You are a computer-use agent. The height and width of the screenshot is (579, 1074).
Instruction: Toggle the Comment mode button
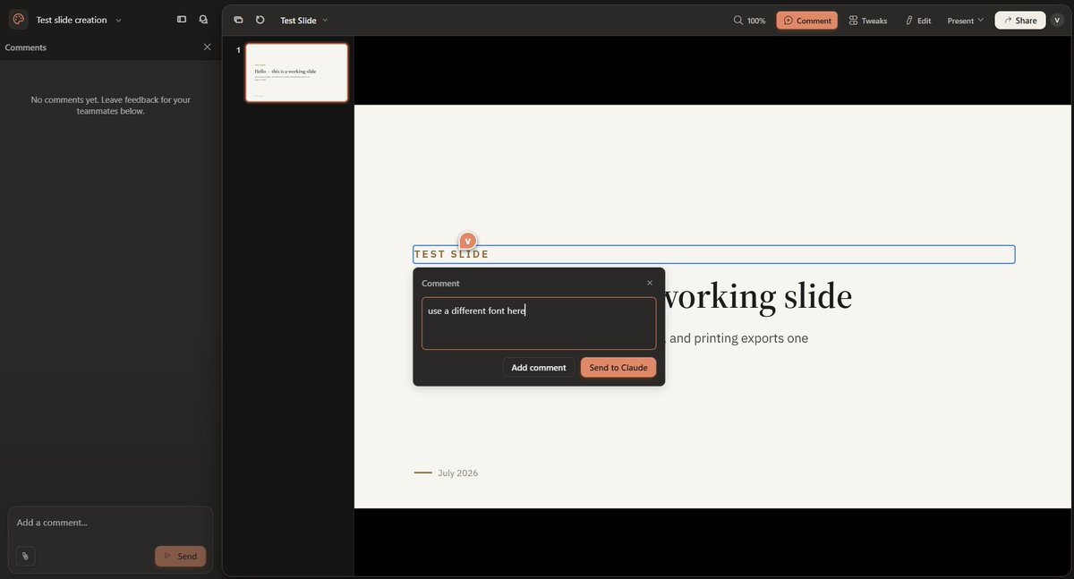coord(807,21)
